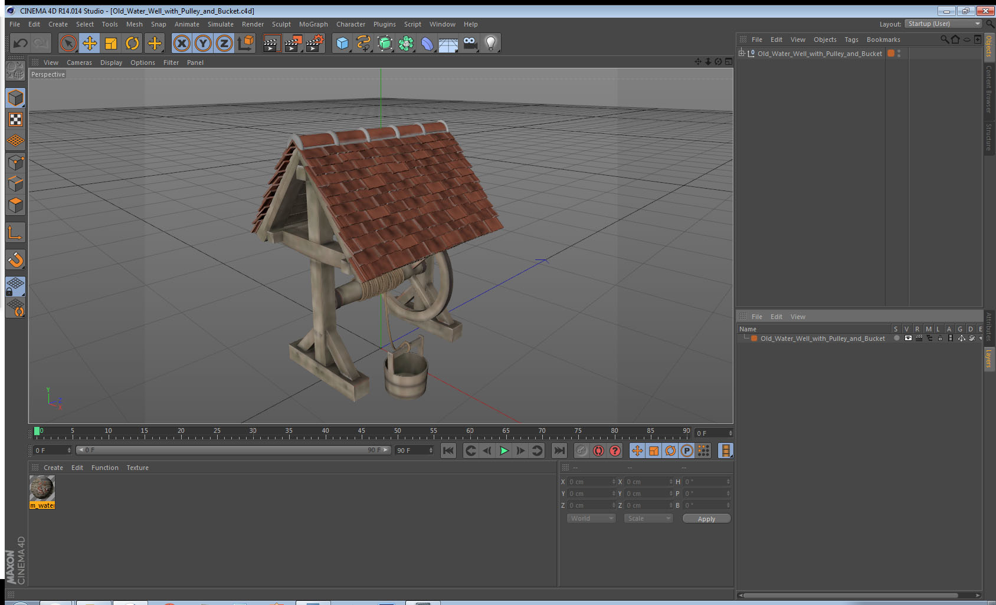Activate the Scale tool in top toolbar
This screenshot has height=605, width=996.
111,43
